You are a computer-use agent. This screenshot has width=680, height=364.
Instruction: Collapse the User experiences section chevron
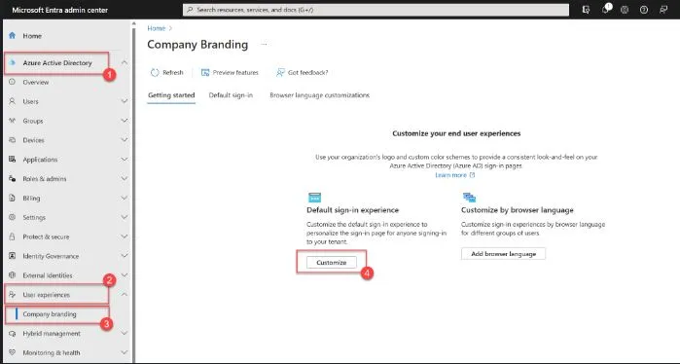[125, 295]
